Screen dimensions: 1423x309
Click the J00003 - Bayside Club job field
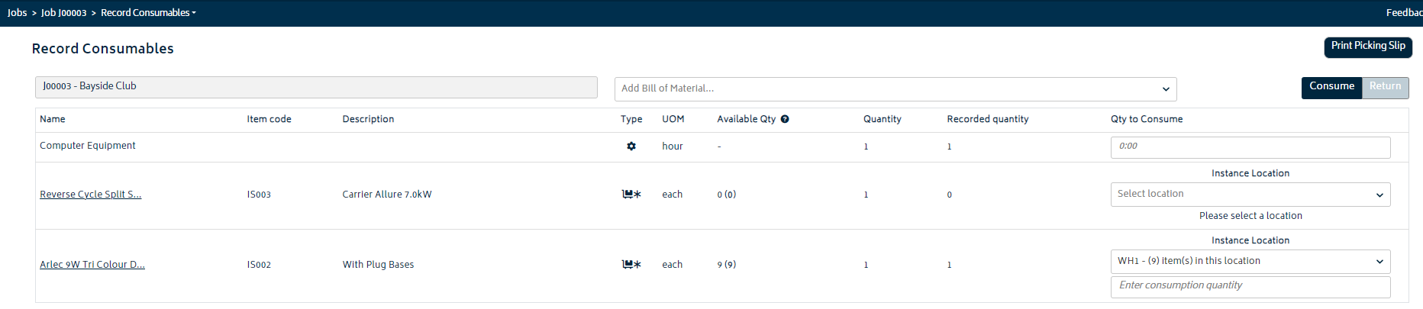[316, 87]
